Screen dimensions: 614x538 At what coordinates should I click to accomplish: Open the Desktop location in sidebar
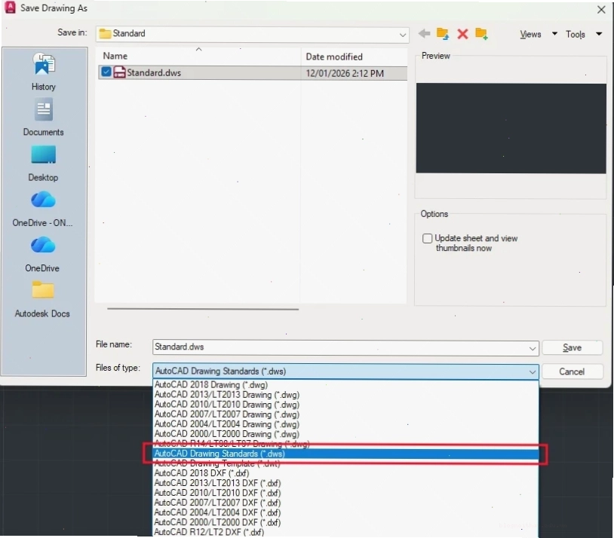(x=44, y=164)
